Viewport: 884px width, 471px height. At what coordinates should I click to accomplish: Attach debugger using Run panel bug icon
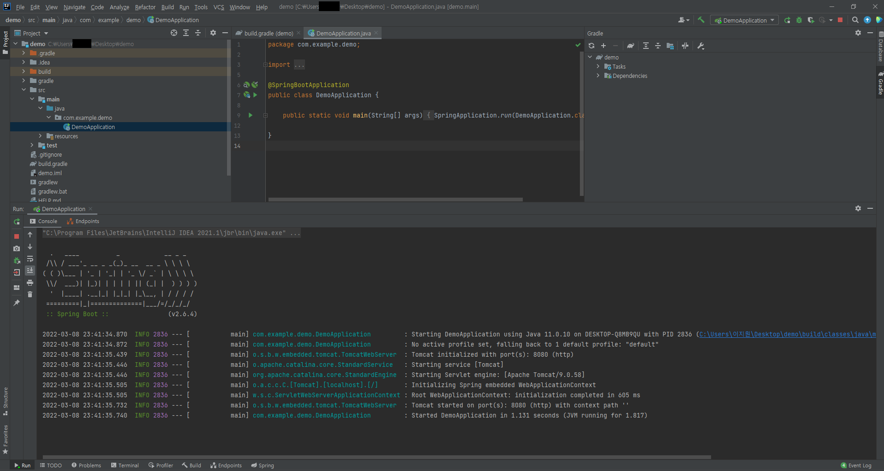point(17,260)
